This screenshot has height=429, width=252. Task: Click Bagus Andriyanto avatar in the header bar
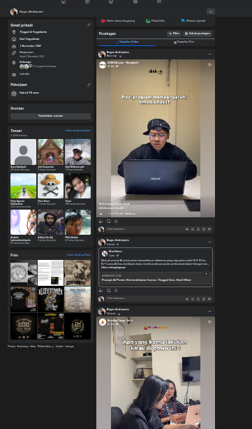[x=14, y=12]
